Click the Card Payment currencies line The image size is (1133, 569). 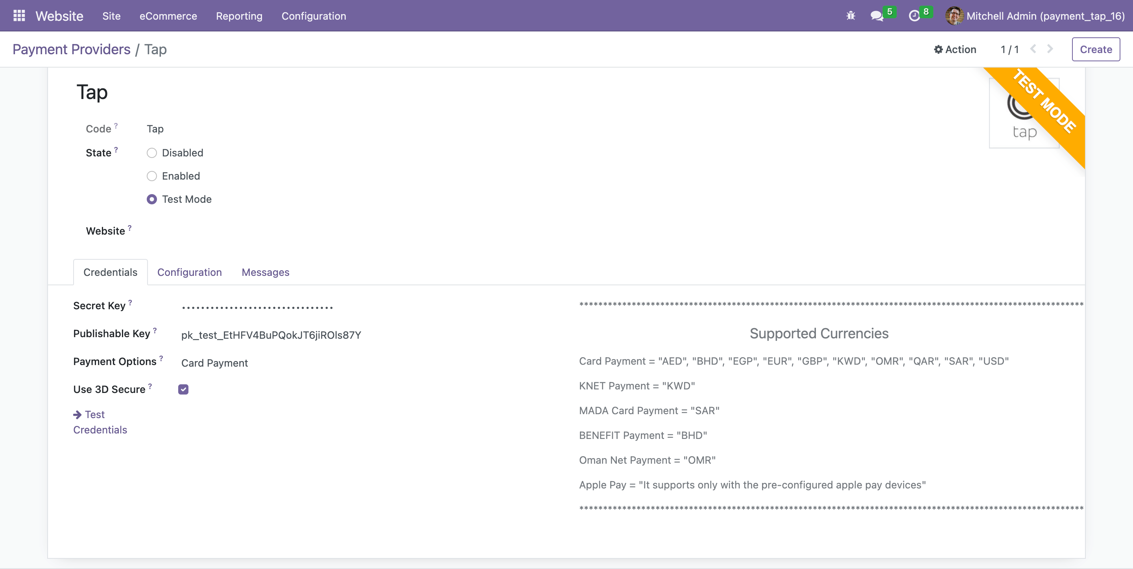point(794,361)
